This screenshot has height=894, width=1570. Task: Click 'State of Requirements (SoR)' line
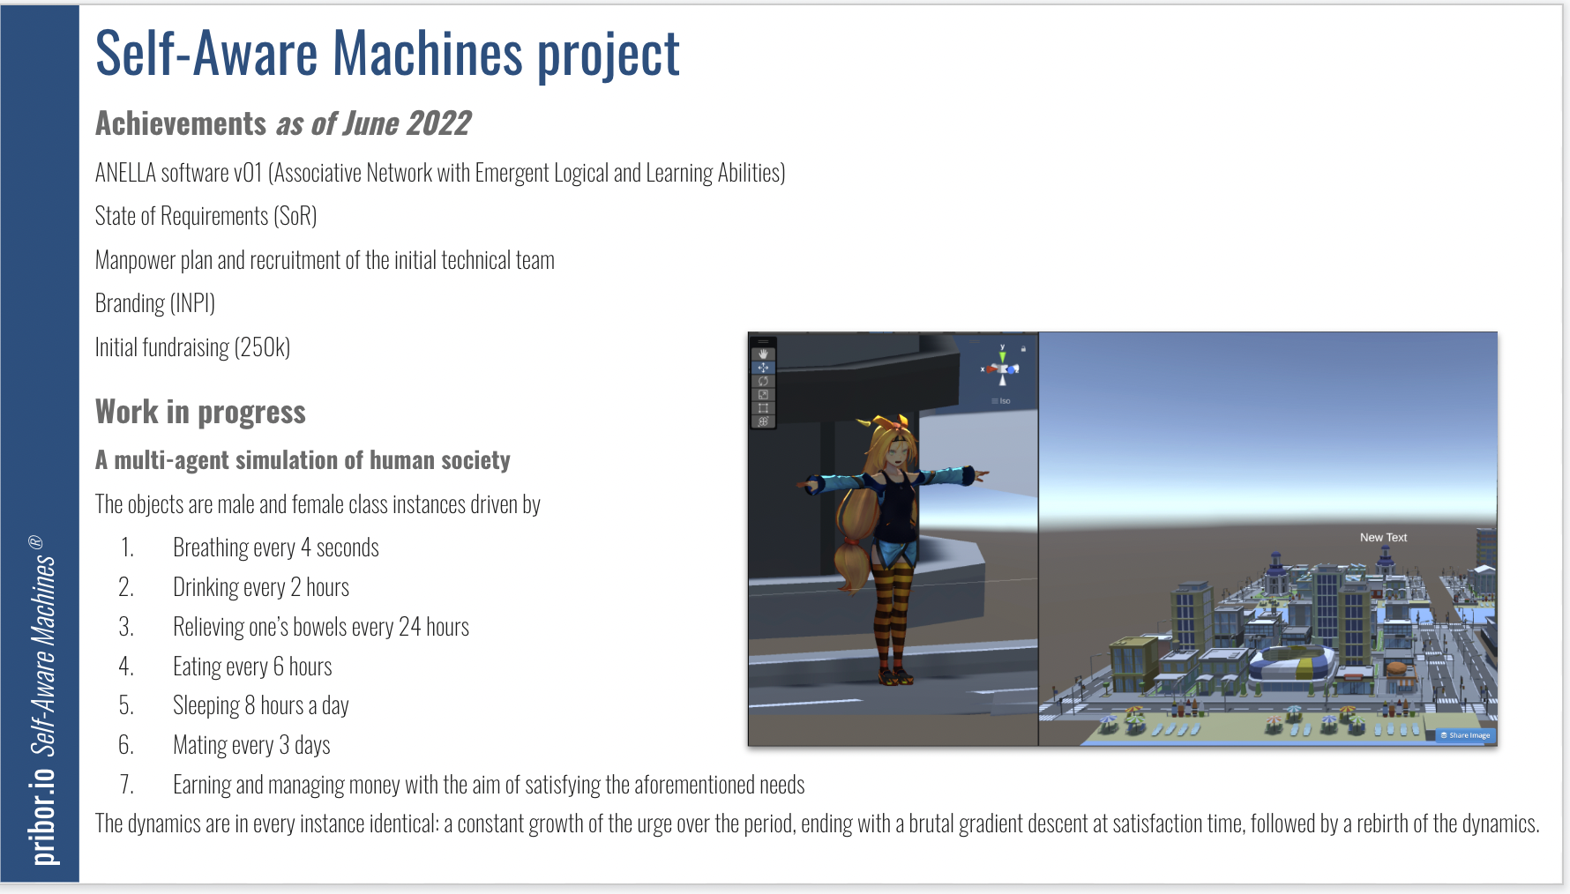206,216
